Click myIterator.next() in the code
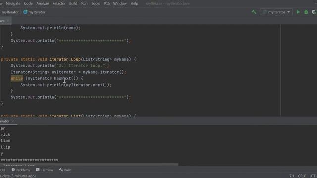Image resolution: width=317 pixels, height=178 pixels. [x=88, y=85]
